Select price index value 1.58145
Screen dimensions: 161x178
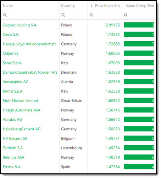point(113,110)
